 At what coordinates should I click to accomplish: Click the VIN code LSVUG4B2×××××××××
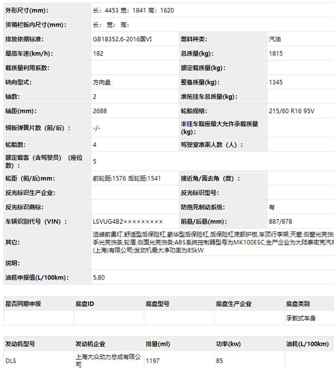(128, 221)
